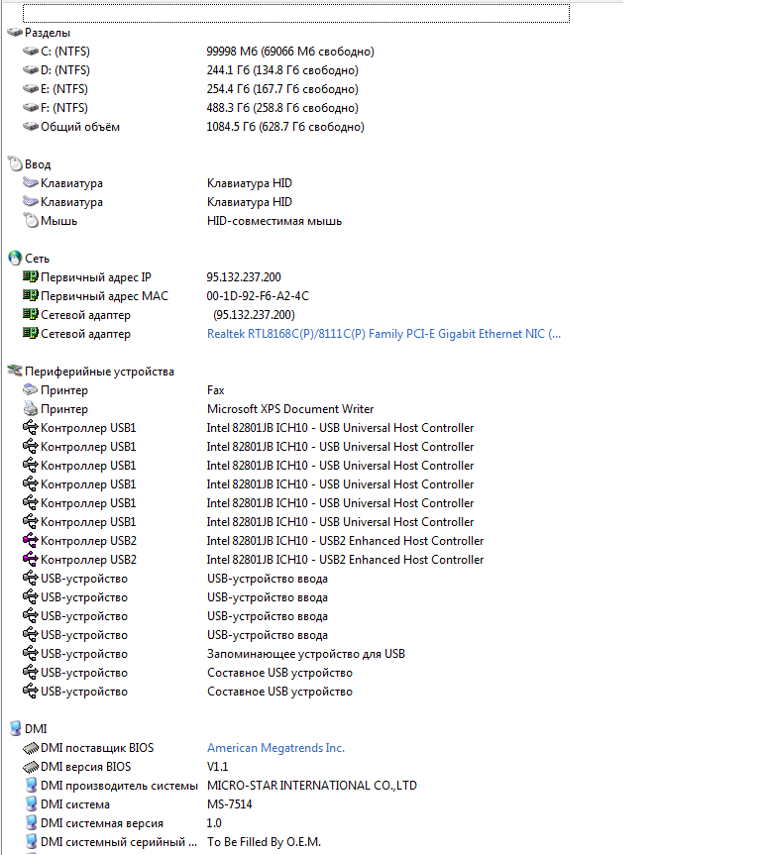
Task: Click the F: (NTFS) drive icon
Action: 31,107
